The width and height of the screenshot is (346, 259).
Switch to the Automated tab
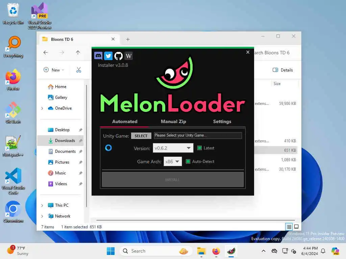125,121
